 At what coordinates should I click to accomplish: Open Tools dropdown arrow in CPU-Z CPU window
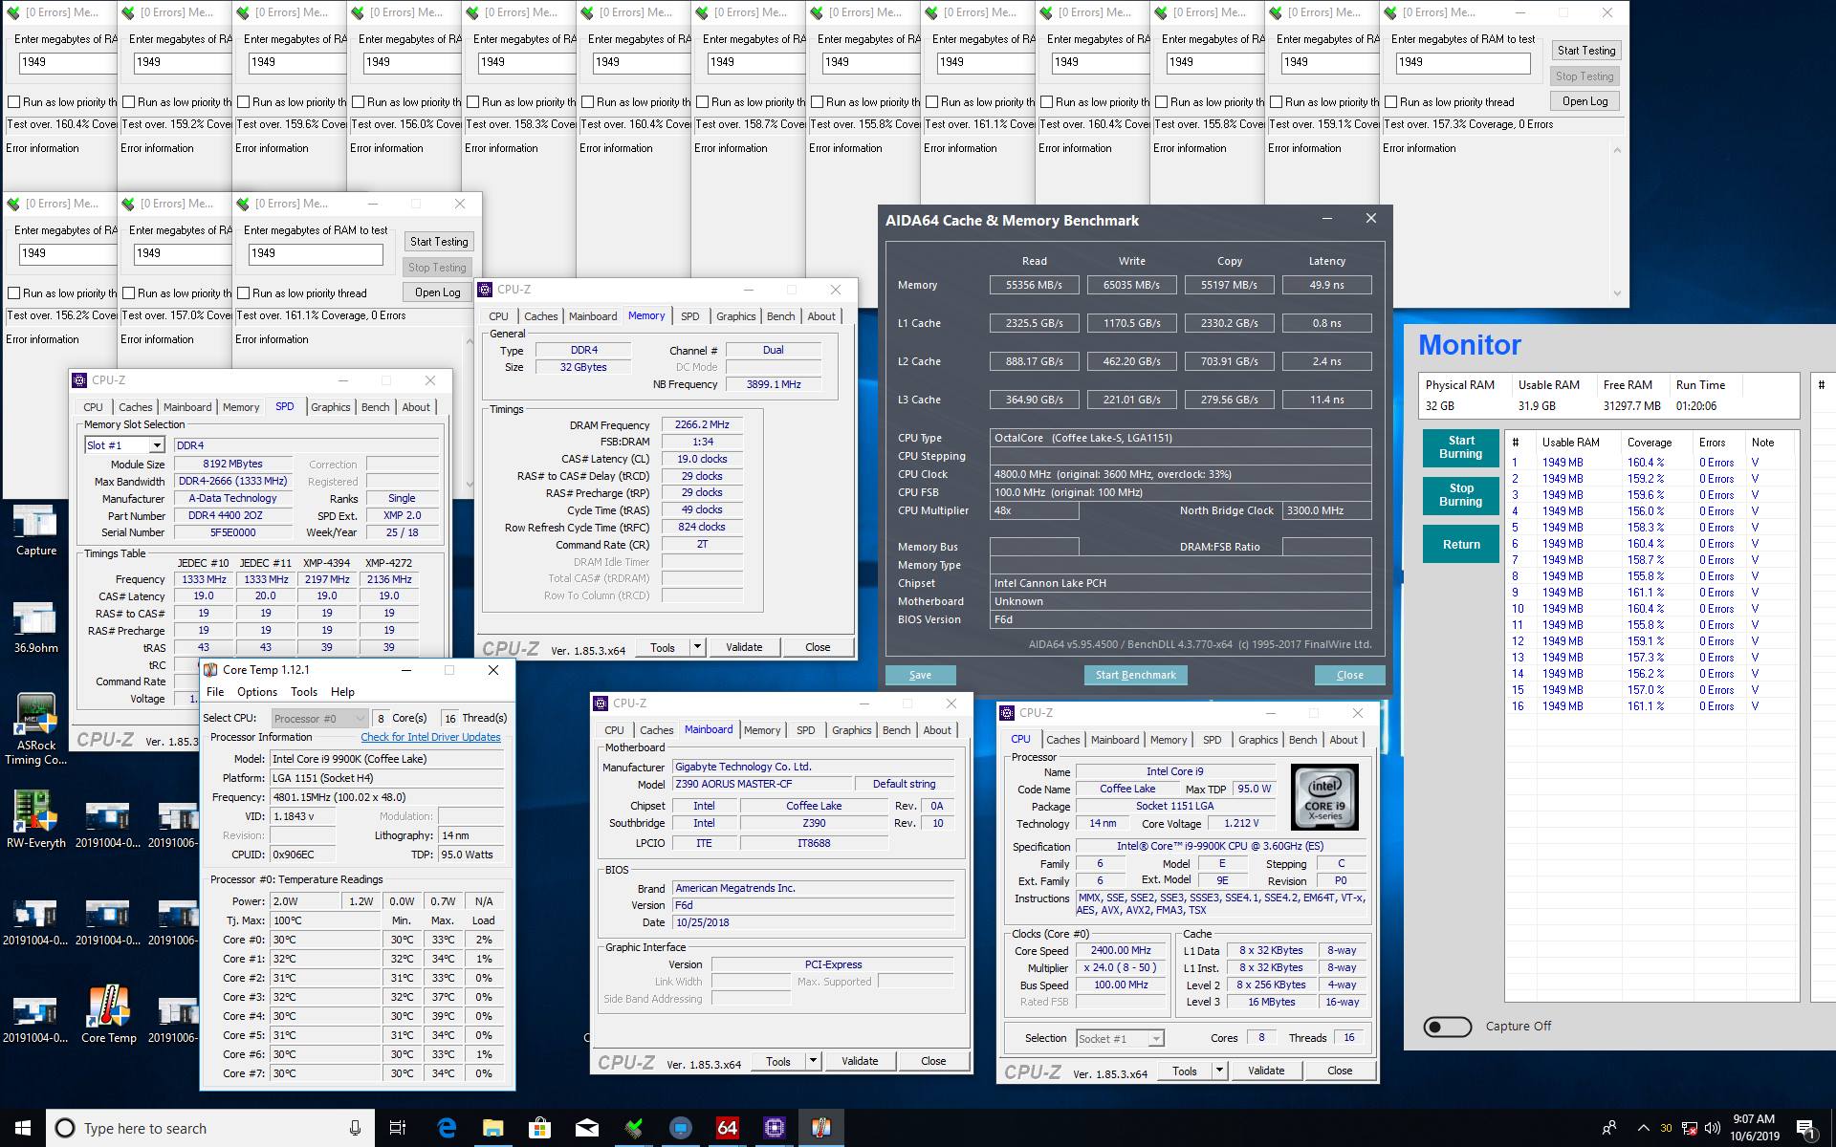(x=1219, y=1071)
